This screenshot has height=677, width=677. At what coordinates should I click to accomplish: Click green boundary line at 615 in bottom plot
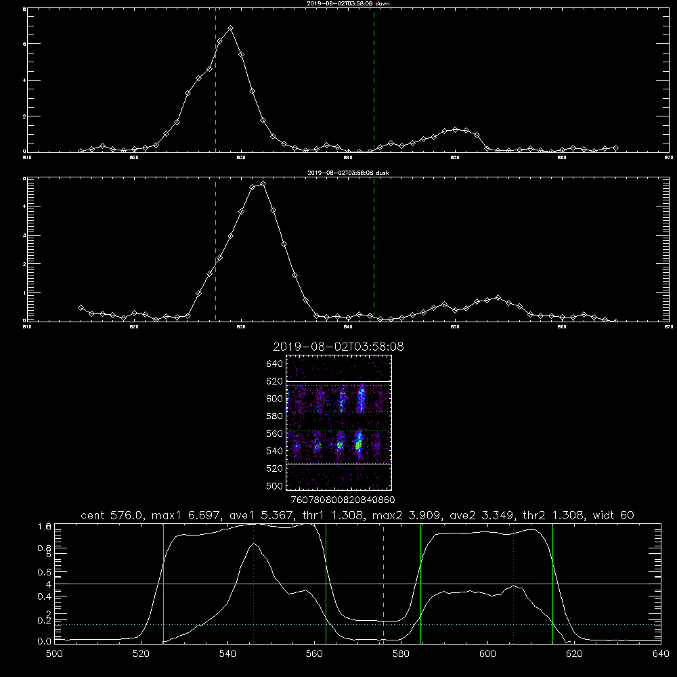[x=552, y=583]
